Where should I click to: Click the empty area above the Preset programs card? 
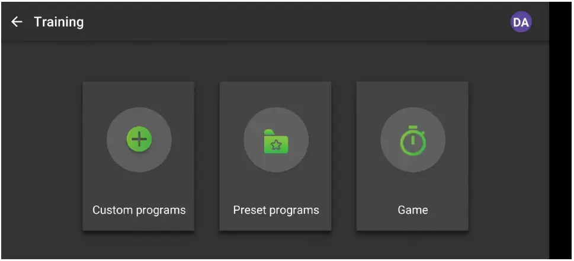(275, 62)
